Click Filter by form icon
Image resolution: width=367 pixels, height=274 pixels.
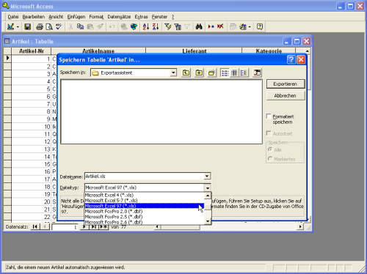coord(178,26)
